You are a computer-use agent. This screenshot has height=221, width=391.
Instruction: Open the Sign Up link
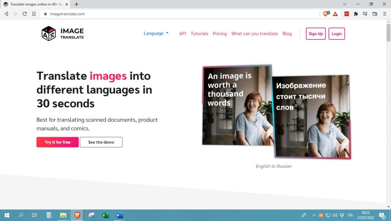315,34
